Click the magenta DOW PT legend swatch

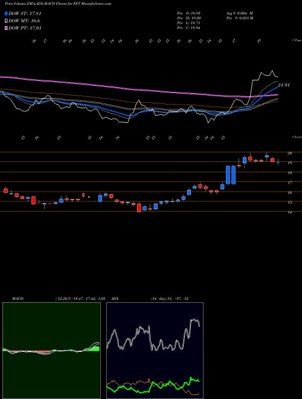pos(7,28)
